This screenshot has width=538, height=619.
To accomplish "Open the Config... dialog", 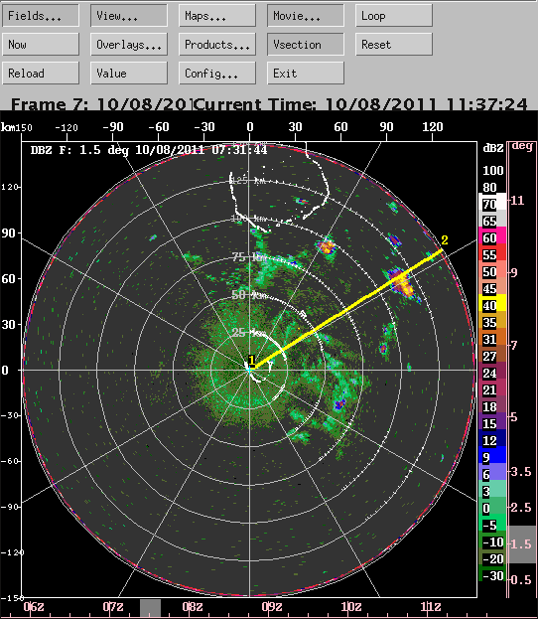I will (217, 74).
